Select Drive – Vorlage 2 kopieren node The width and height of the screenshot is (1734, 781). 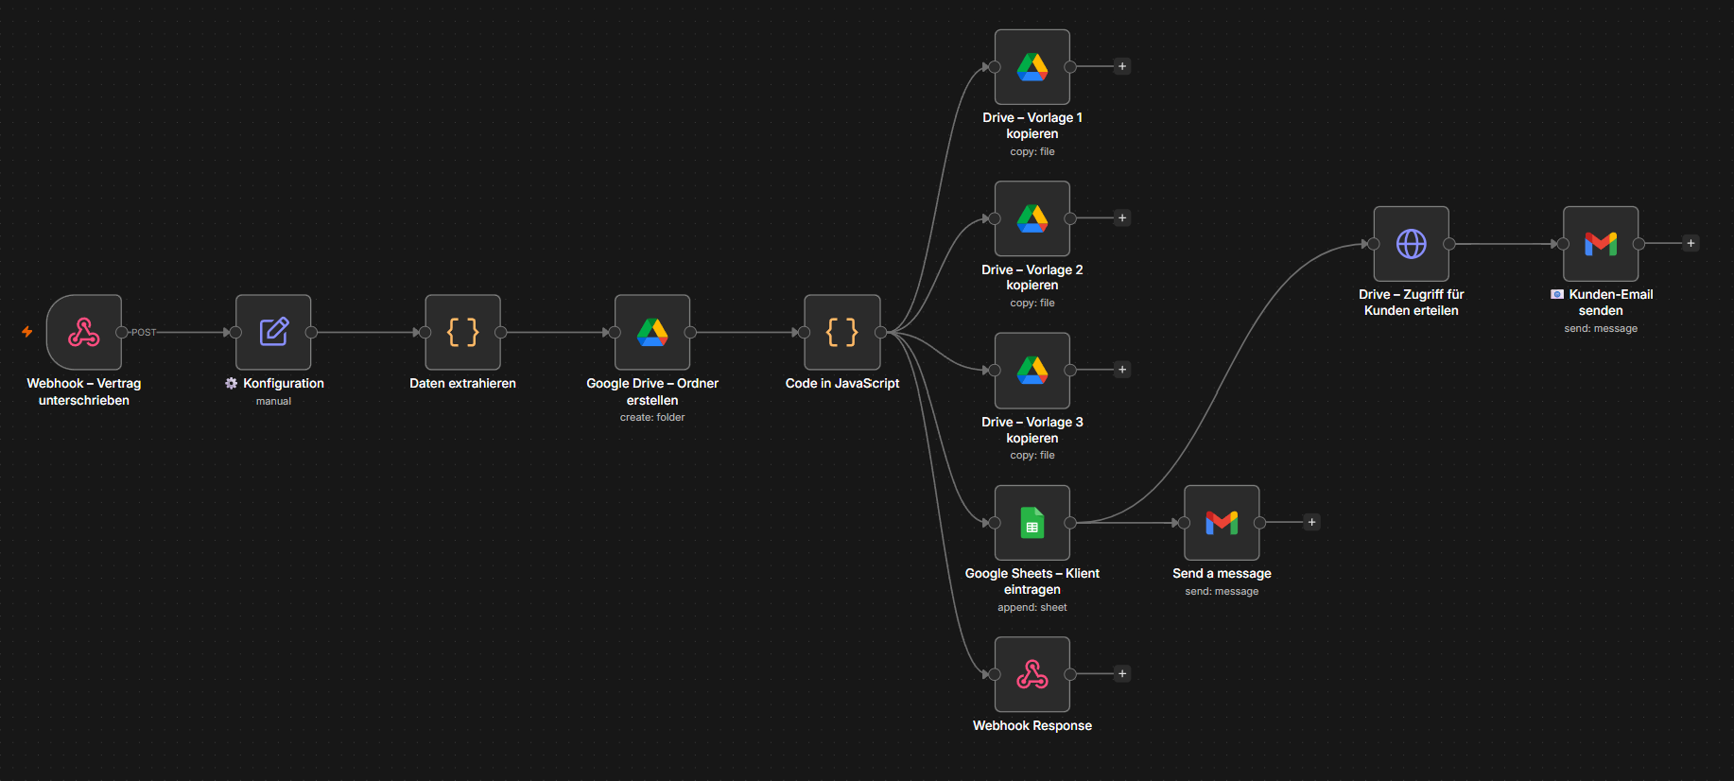coord(1032,218)
